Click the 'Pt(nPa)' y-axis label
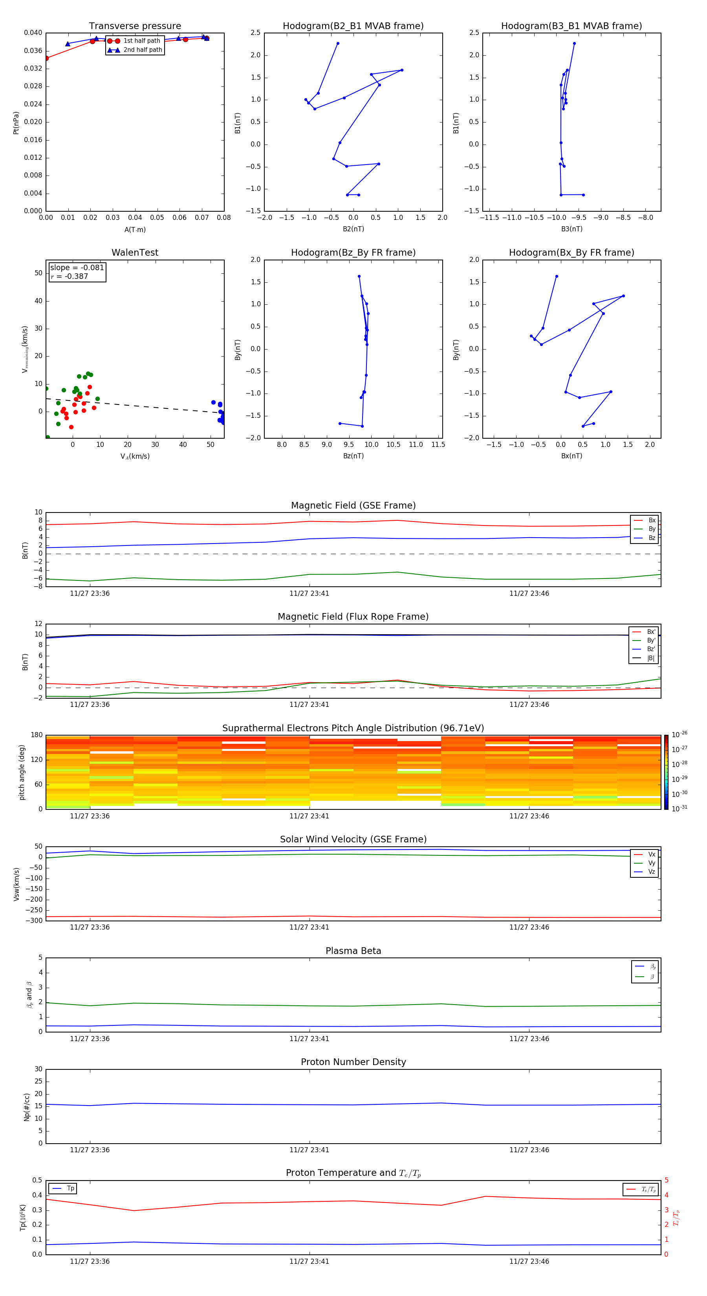Screen dimensions: 707x1296 16,123
